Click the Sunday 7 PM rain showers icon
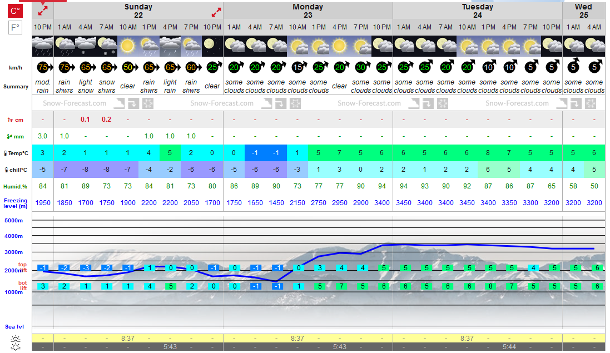 [191, 46]
